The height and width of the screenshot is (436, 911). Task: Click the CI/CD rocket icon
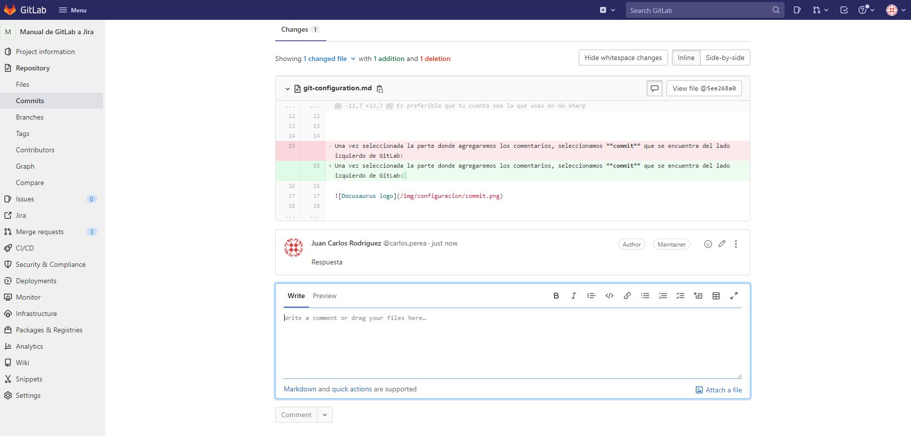pos(8,248)
